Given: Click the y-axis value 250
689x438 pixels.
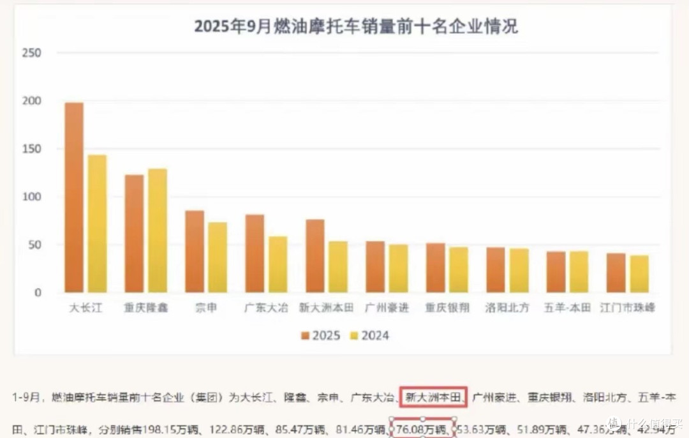Looking at the screenshot, I should click(x=32, y=53).
